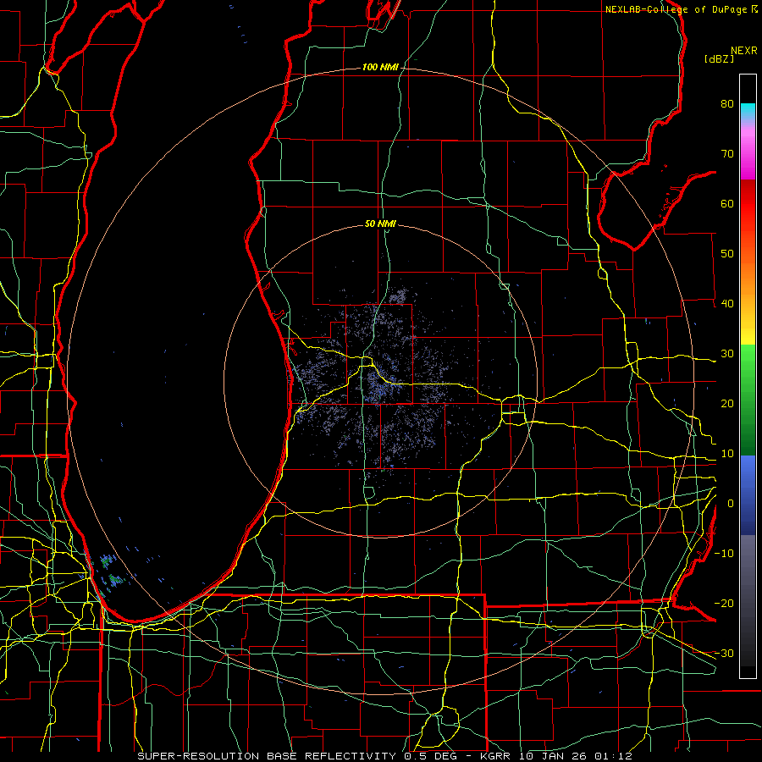Click the 50 dBZ scale label

tap(727, 254)
